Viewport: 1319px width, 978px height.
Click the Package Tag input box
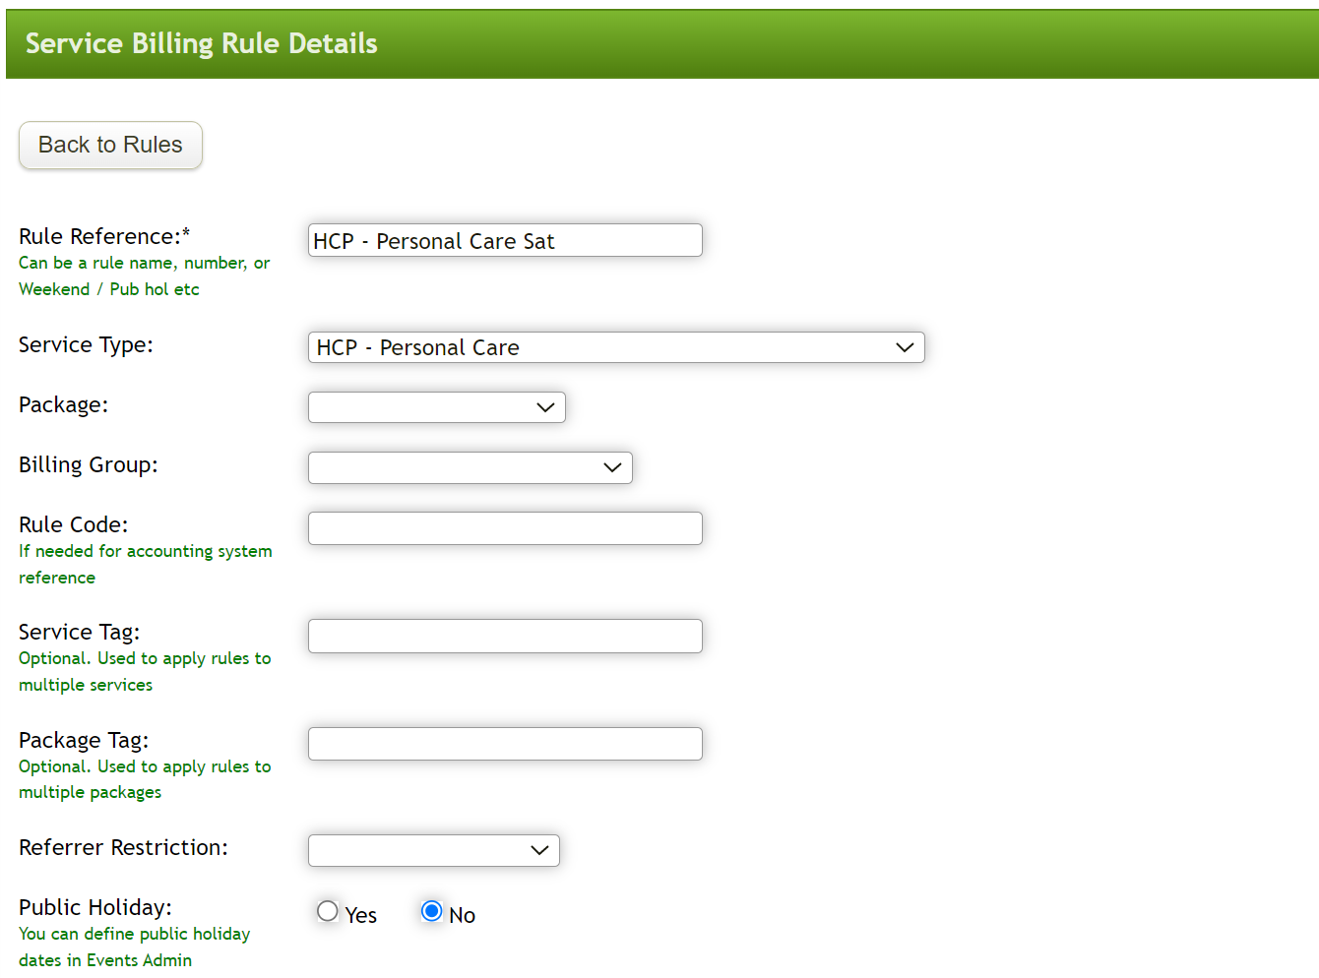tap(504, 743)
